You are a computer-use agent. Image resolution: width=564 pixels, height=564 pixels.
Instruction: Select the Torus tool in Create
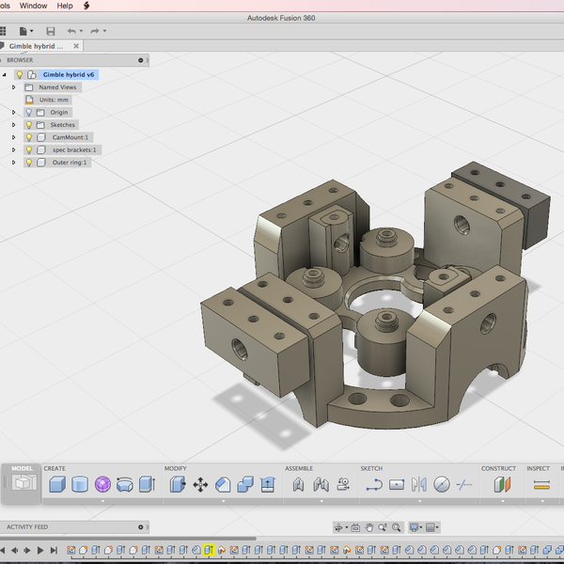[x=124, y=485]
